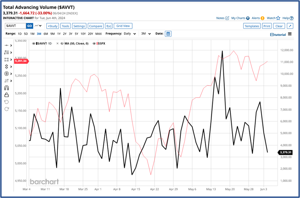Viewport: 300px width, 198px height.
Task: Toggle visibility of the $AVVT series
Action: [x=34, y=43]
